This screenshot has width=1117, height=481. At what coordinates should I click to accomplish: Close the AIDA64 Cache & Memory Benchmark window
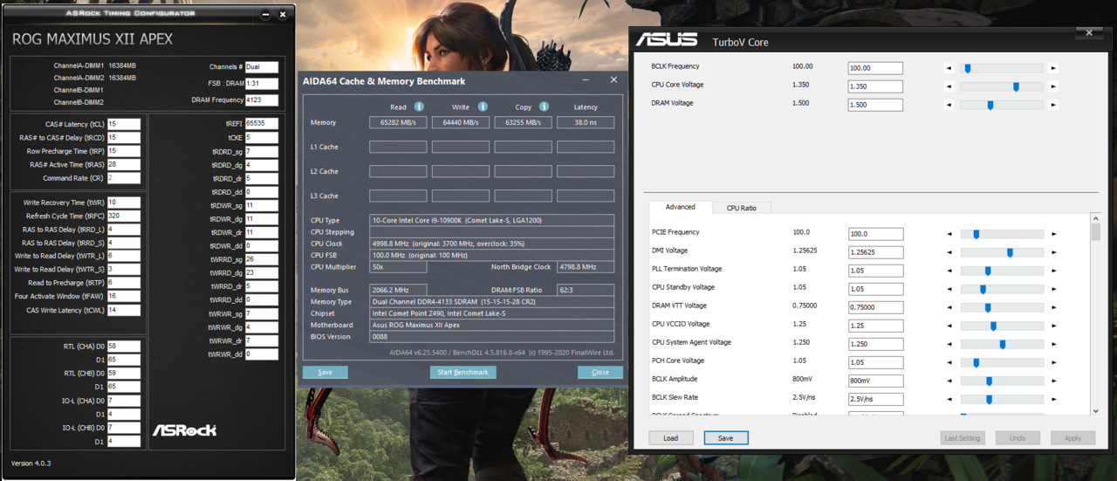[x=613, y=79]
